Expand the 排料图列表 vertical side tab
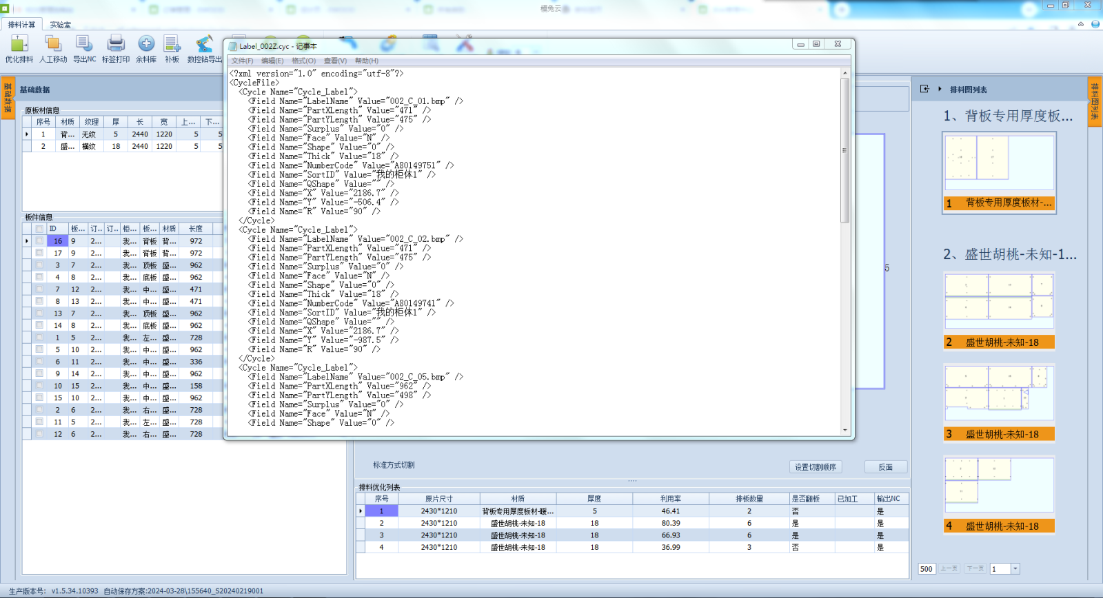1103x598 pixels. click(x=1095, y=102)
